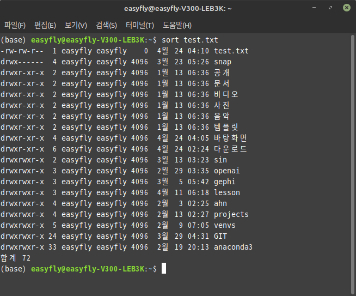Click the 'GIT' directory name
Viewport: 356px width, 296px height.
point(220,237)
